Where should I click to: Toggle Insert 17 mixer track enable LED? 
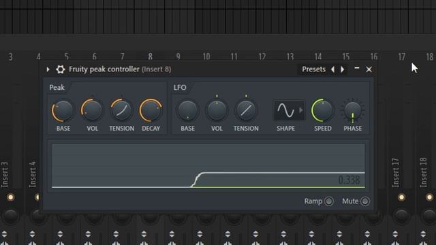coord(401,197)
